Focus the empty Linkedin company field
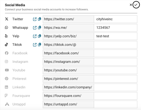Image resolution: width=141 pixels, height=110 pixels. click(x=116, y=87)
